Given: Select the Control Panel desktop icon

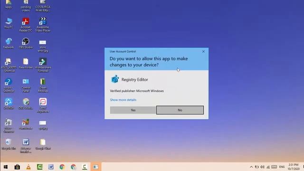Looking at the screenshot, I should coord(26,85).
